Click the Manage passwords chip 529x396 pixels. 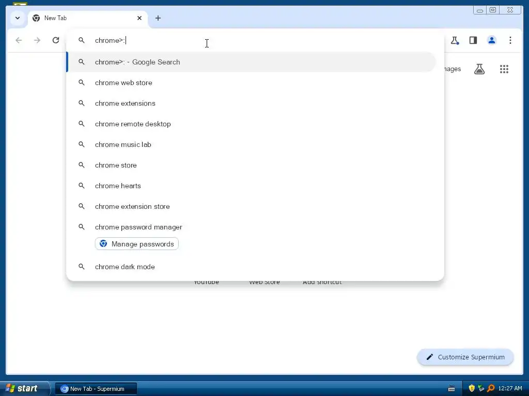pos(136,244)
